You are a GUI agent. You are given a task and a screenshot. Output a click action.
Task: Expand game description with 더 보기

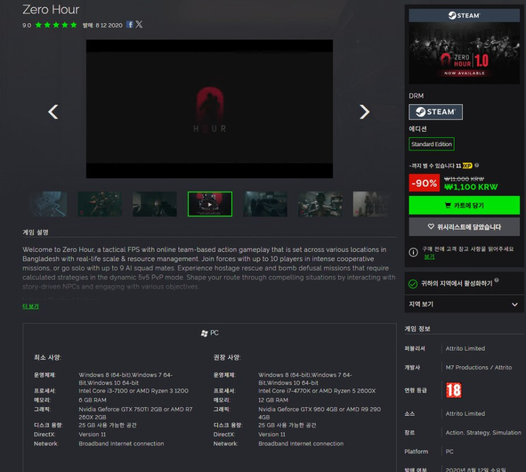30,306
